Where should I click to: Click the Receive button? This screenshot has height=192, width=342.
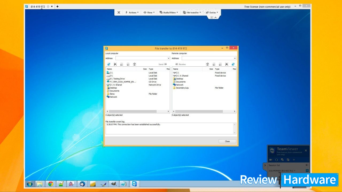coord(180,64)
